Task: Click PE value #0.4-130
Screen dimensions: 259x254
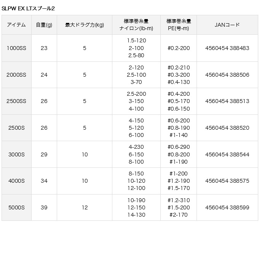Action: click(179, 82)
